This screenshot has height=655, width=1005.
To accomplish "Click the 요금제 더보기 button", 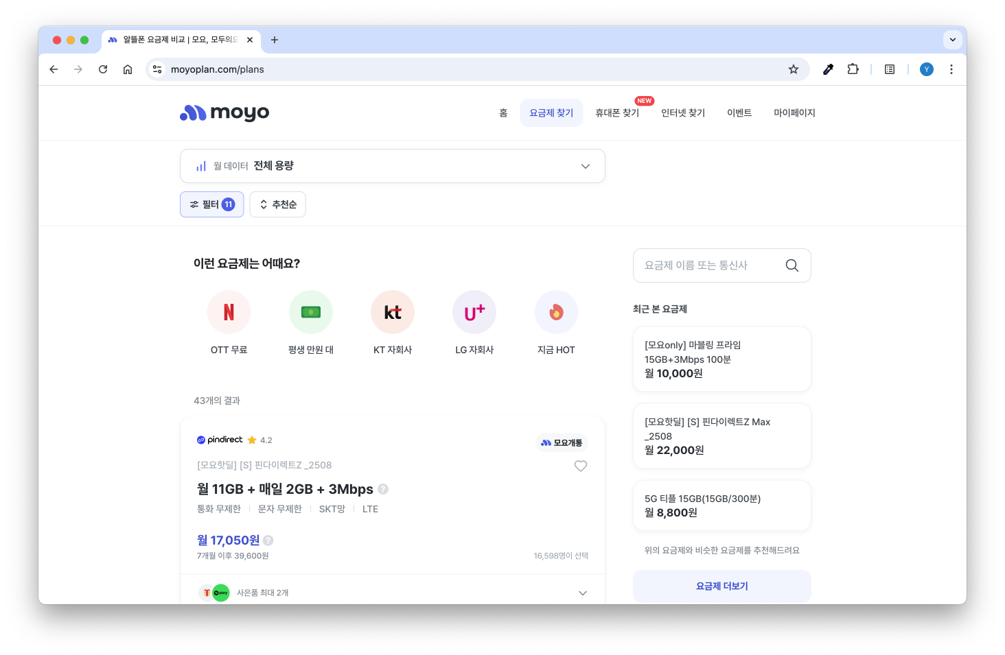I will pos(722,586).
